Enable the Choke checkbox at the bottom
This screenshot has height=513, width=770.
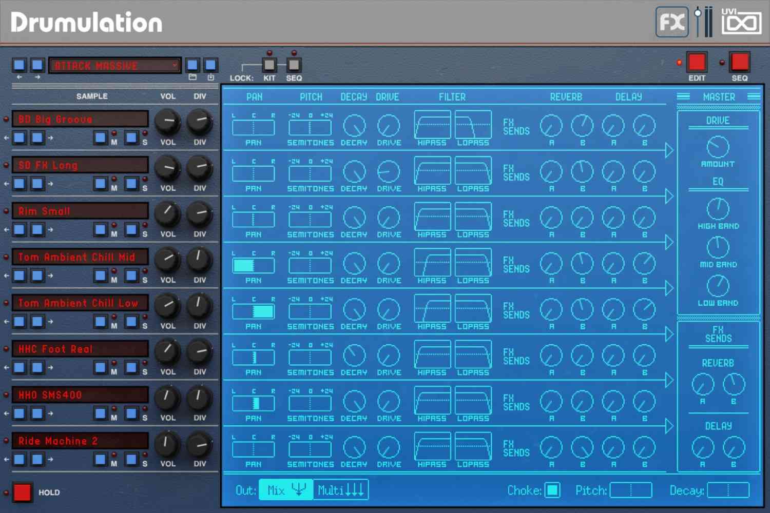[553, 490]
